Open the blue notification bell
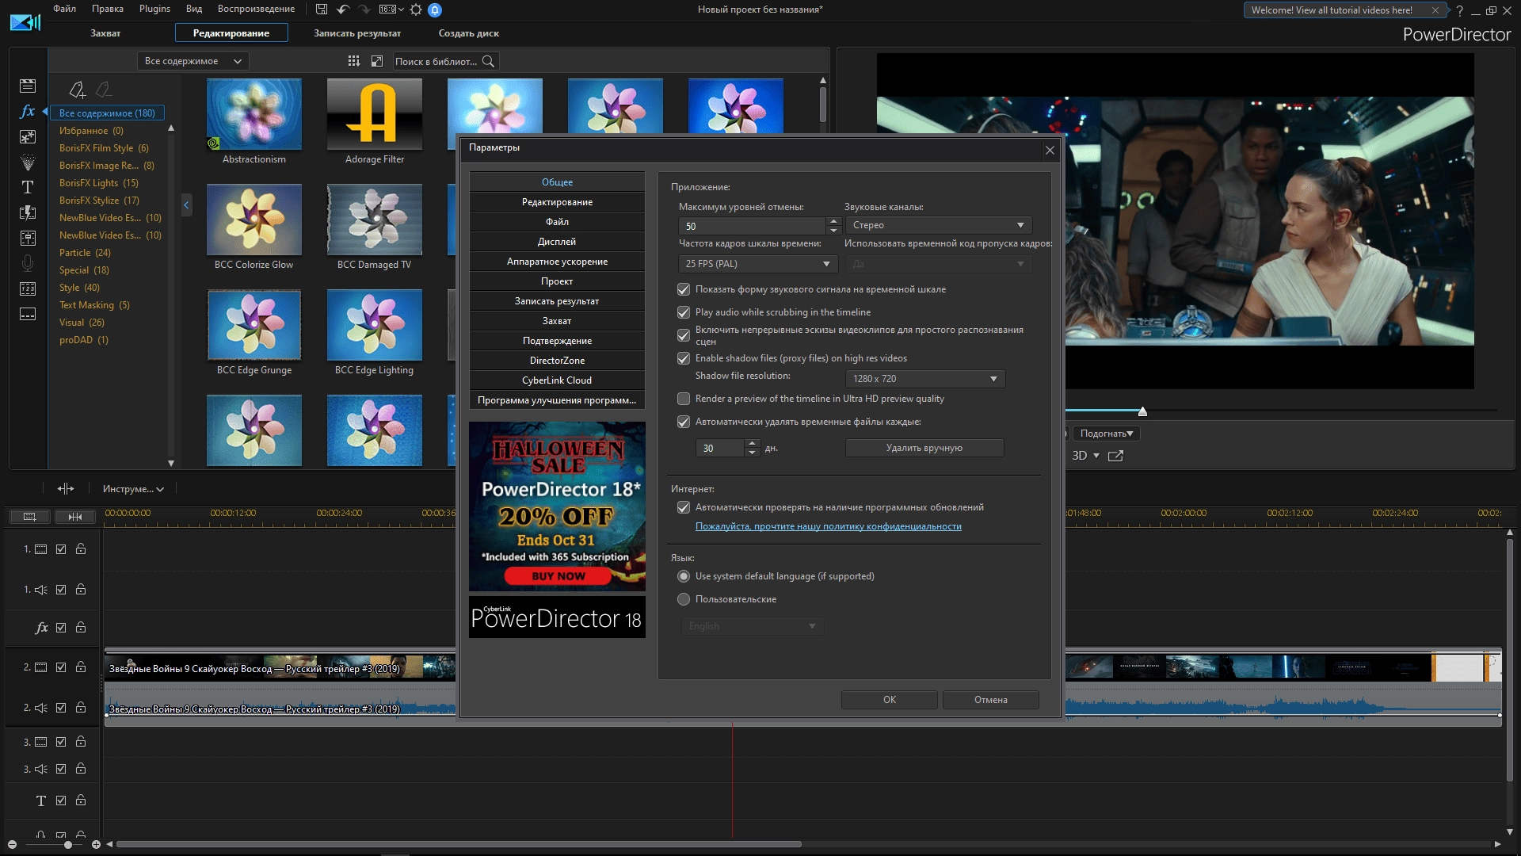 (x=435, y=10)
